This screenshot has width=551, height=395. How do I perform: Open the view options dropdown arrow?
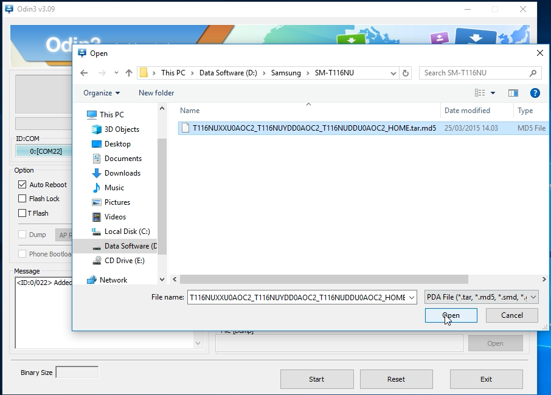pos(493,93)
